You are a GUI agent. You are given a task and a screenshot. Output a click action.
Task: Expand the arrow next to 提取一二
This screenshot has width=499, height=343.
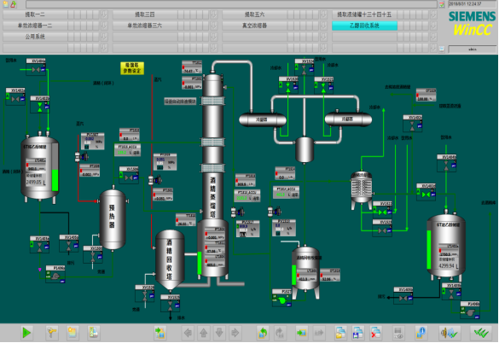coord(104,15)
